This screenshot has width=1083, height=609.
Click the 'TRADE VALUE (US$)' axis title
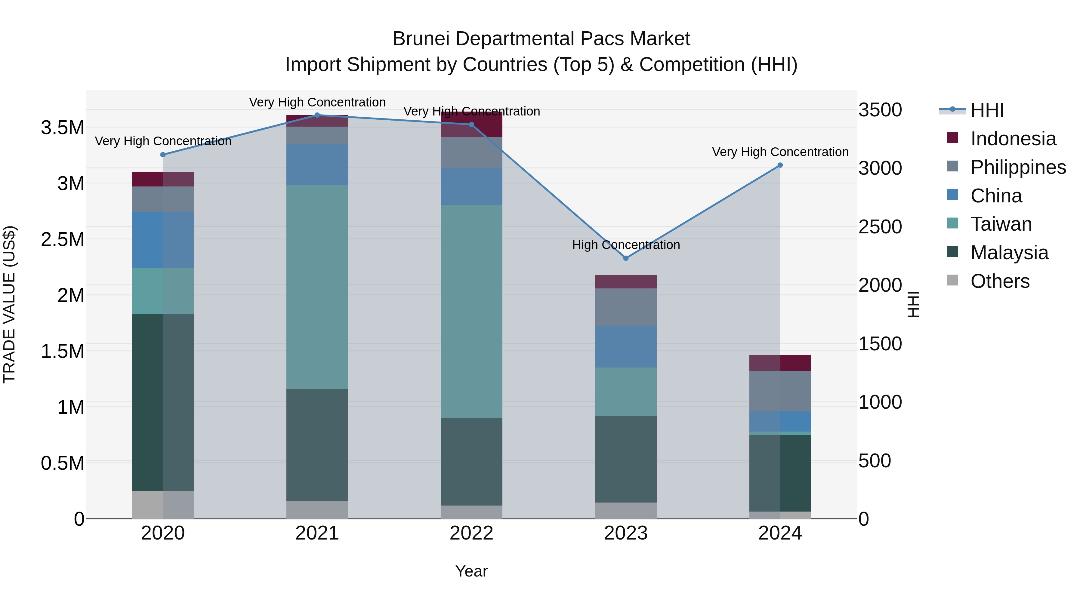[x=9, y=304]
